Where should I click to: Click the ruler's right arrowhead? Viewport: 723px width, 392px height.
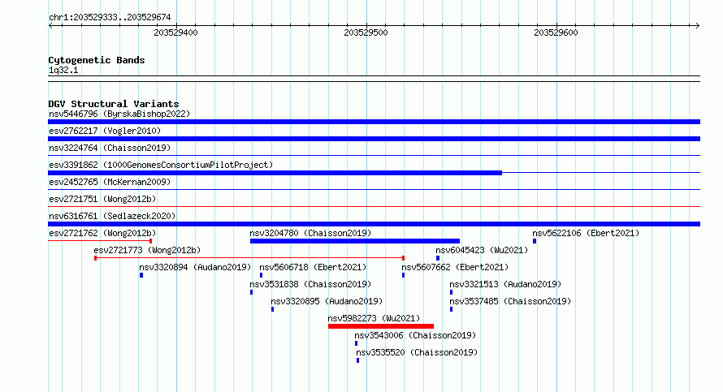698,26
